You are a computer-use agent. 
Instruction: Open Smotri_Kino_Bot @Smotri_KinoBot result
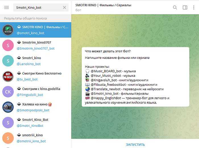(x=36, y=122)
